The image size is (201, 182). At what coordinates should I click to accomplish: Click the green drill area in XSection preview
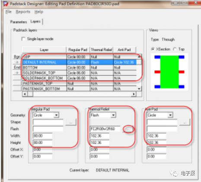point(169,72)
